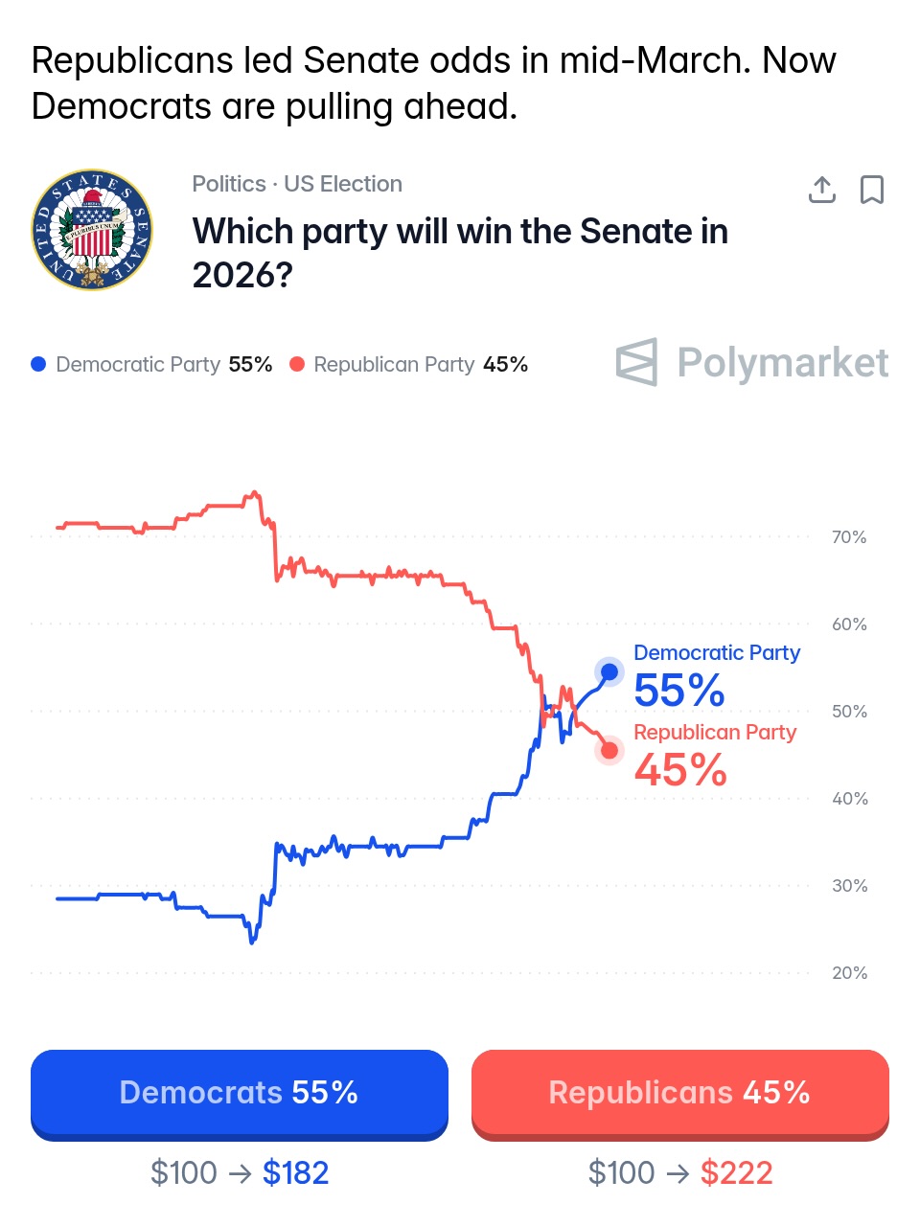Bookmark this Senate market

871,190
